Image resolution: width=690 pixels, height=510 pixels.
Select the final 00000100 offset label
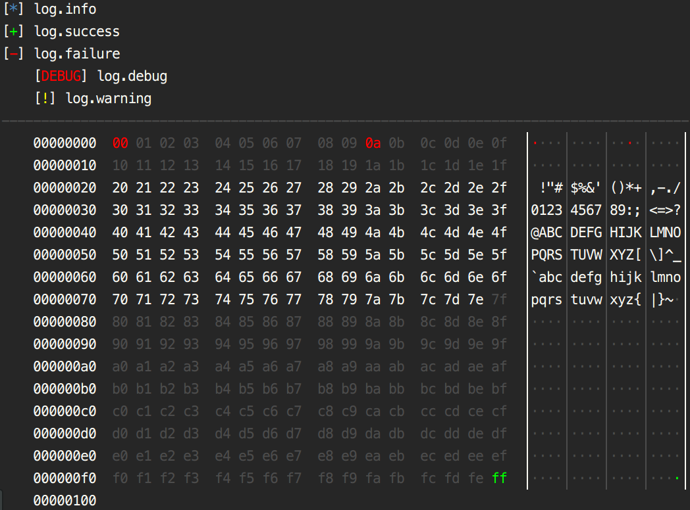[x=65, y=500]
